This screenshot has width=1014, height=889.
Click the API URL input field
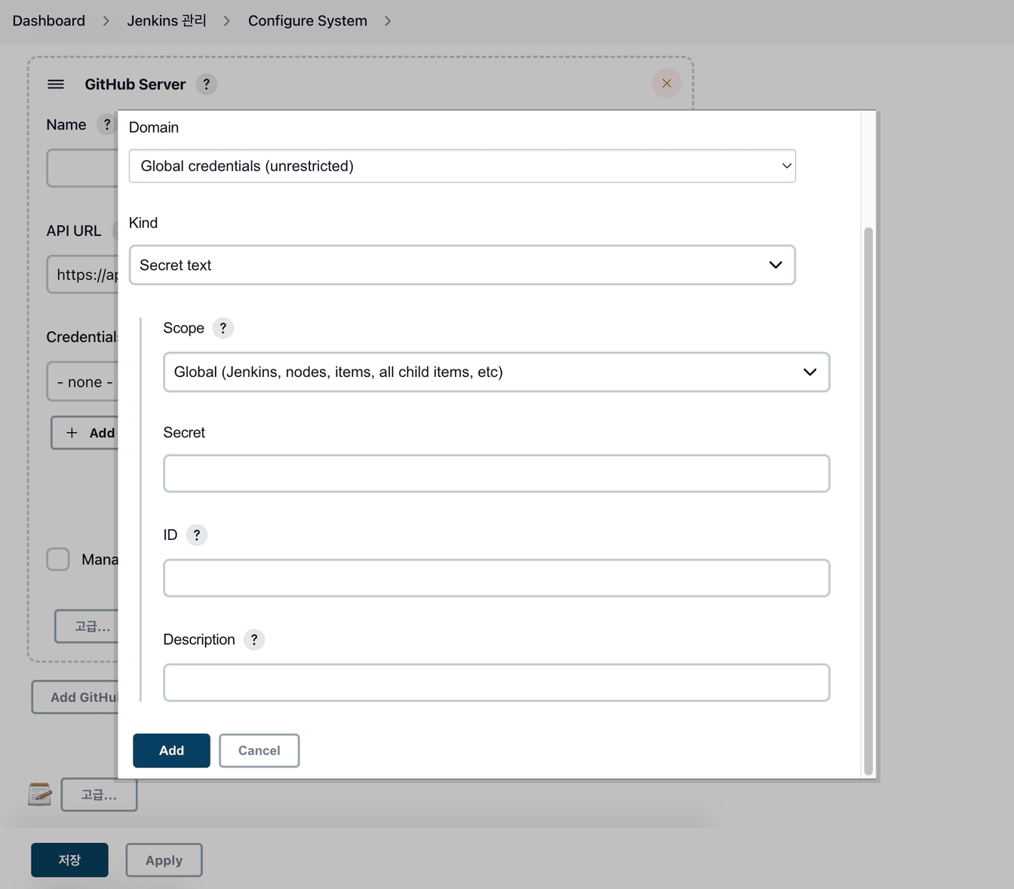(82, 274)
